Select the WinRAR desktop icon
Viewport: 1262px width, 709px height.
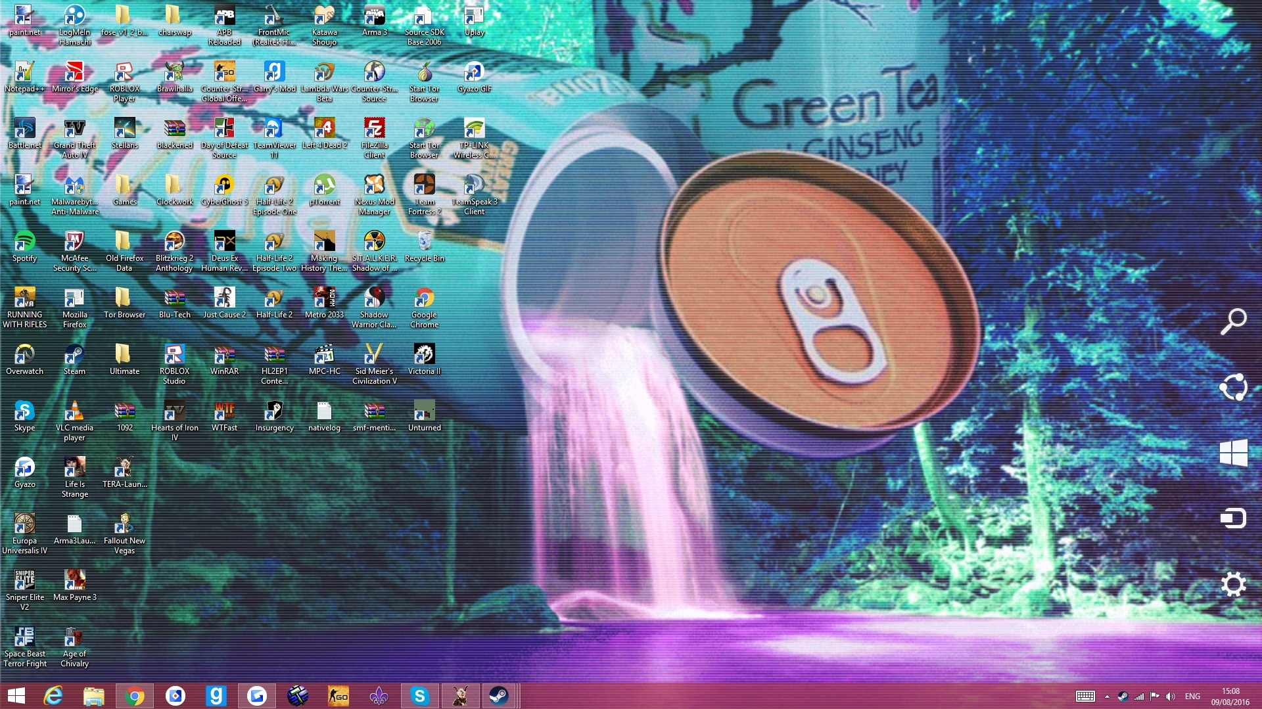(x=225, y=359)
